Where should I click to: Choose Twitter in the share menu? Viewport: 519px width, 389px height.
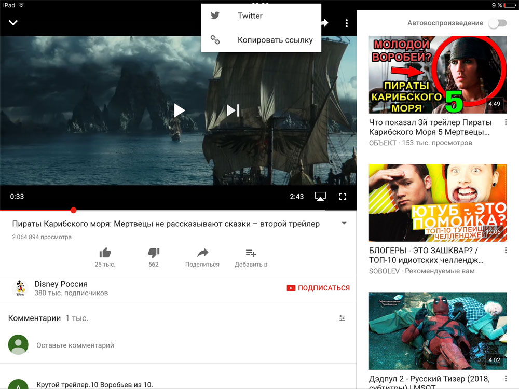[x=261, y=16]
